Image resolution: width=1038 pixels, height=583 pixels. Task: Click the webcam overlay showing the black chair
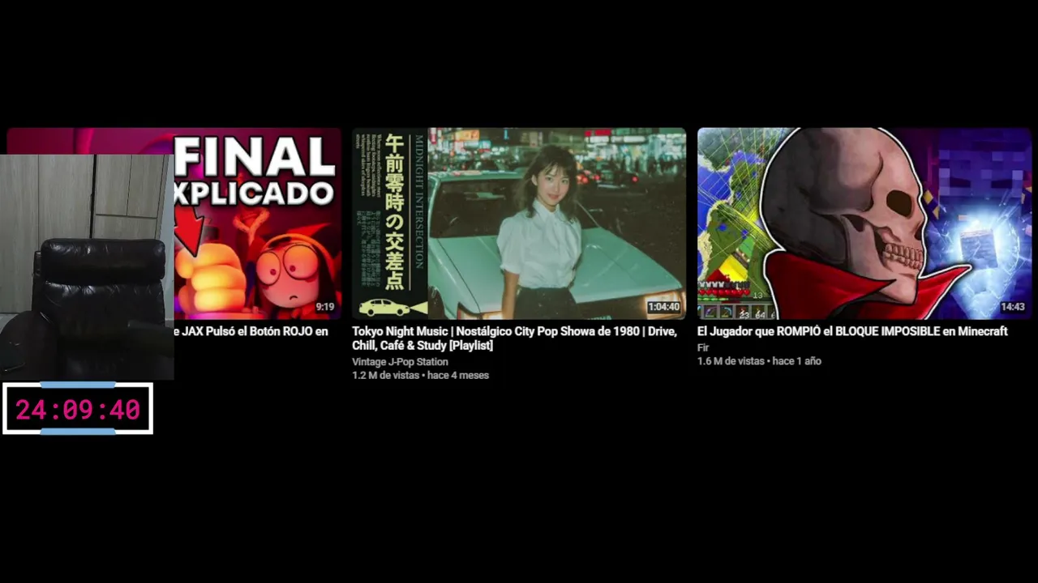click(x=87, y=267)
